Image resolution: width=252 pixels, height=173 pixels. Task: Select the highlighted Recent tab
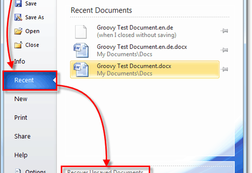24,80
